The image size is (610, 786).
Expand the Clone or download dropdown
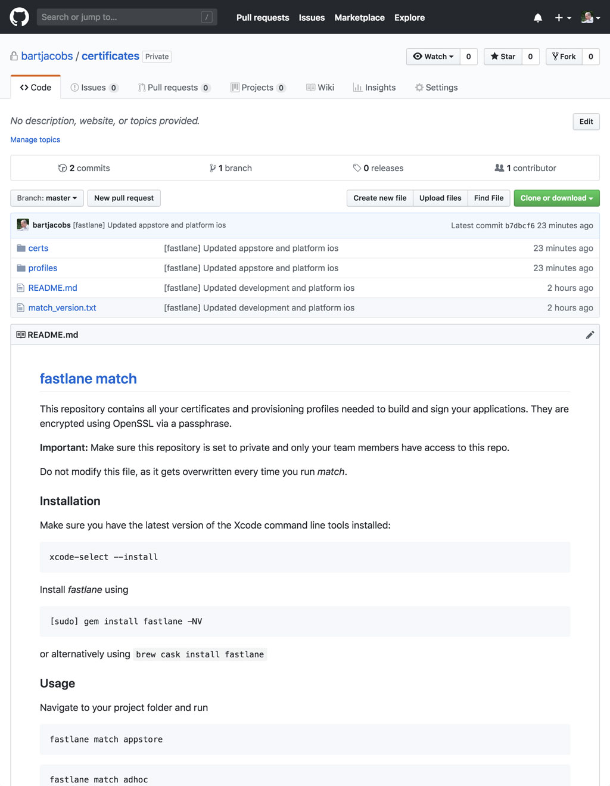pos(556,198)
